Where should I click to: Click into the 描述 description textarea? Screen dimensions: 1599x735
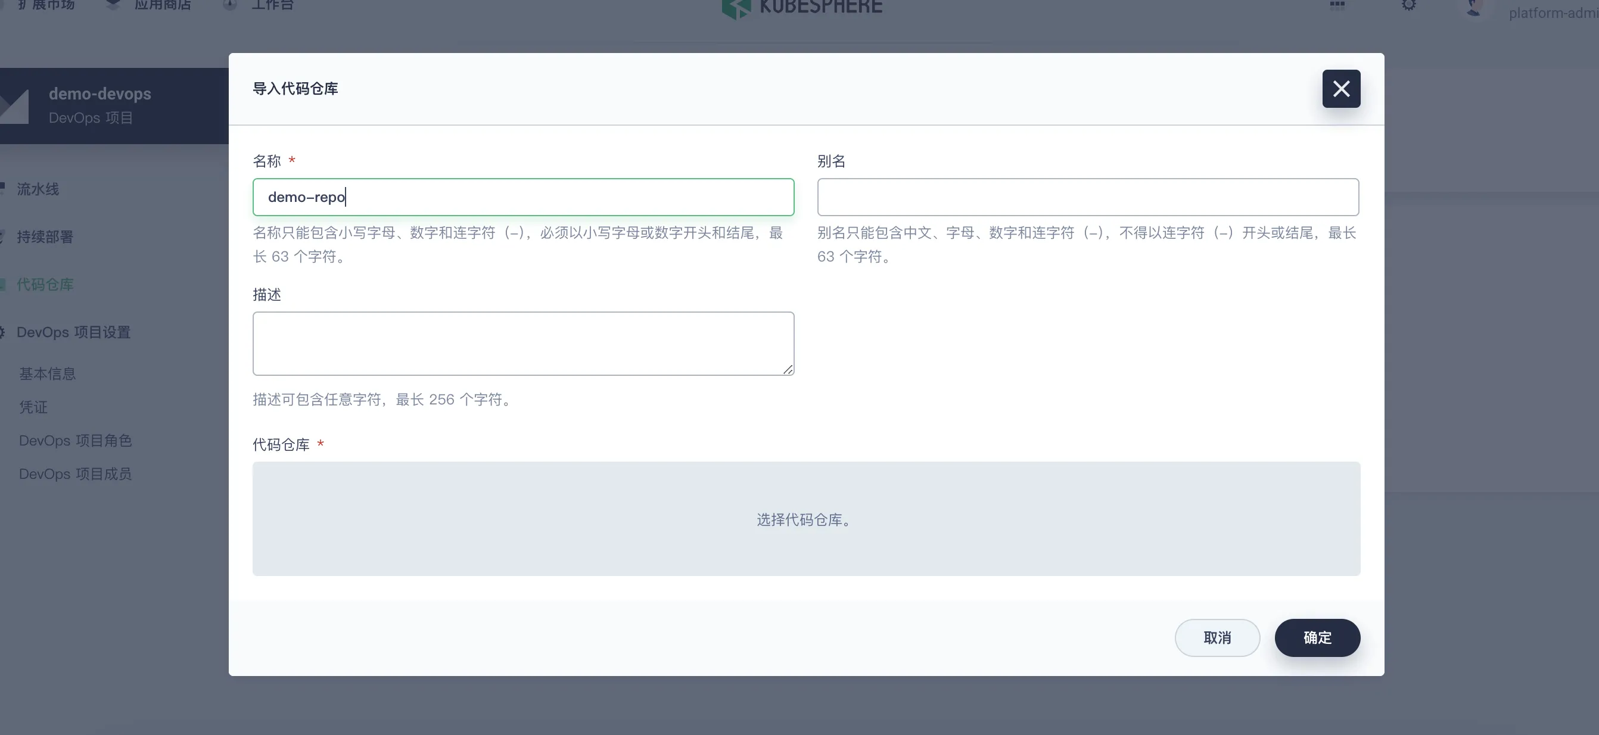pyautogui.click(x=523, y=343)
